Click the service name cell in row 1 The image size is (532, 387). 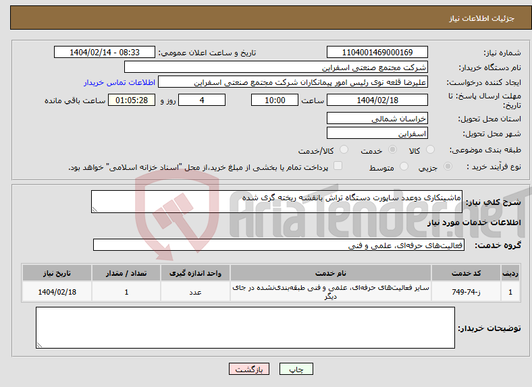(x=331, y=292)
